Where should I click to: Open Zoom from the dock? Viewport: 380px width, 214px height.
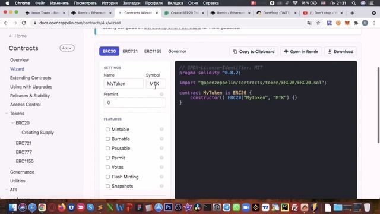point(246,207)
